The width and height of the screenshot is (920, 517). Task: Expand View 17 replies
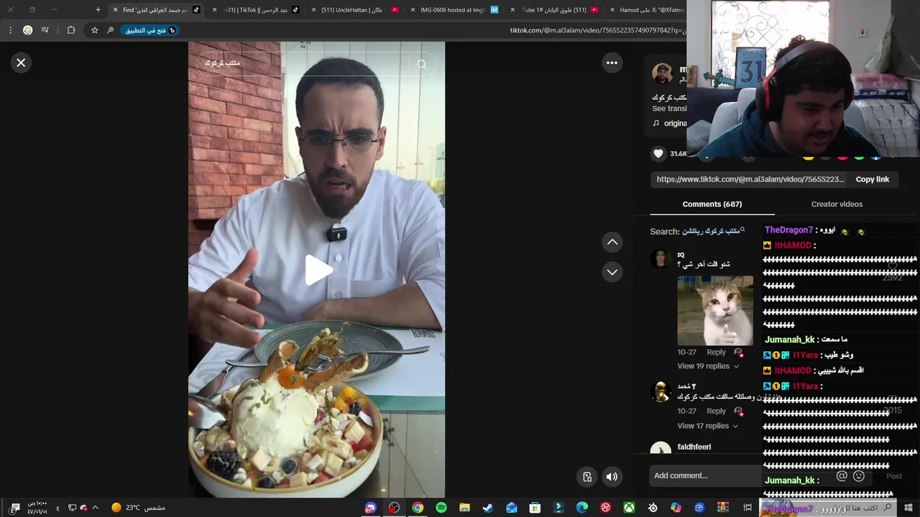click(708, 426)
